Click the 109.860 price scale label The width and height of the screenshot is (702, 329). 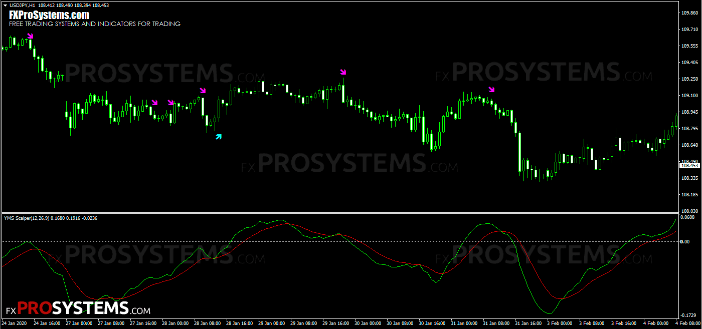click(x=689, y=13)
